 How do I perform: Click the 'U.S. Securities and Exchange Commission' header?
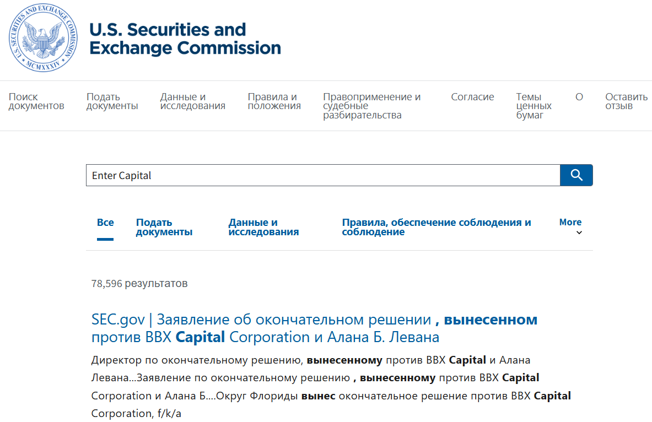185,39
